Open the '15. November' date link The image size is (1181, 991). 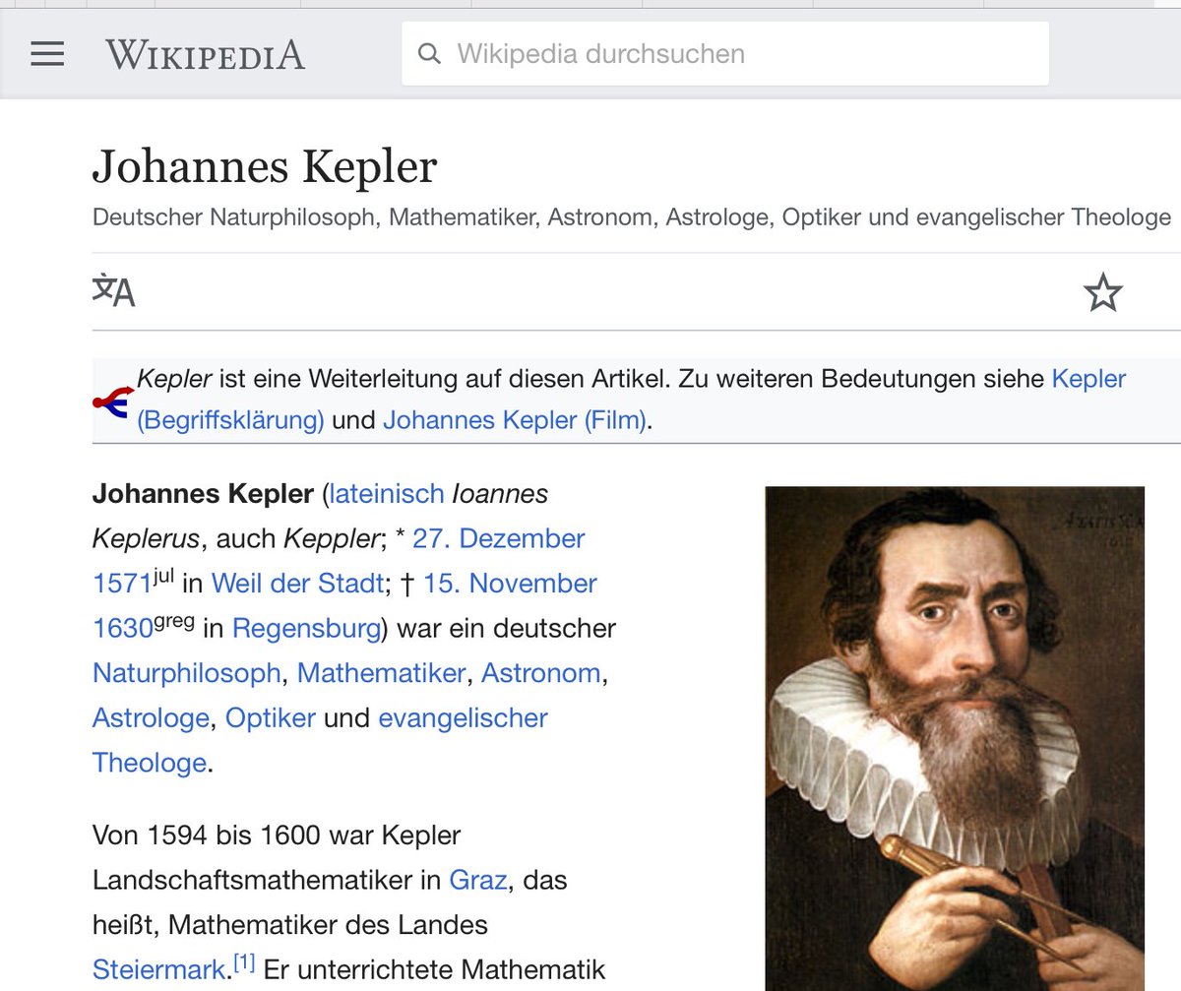tap(510, 584)
